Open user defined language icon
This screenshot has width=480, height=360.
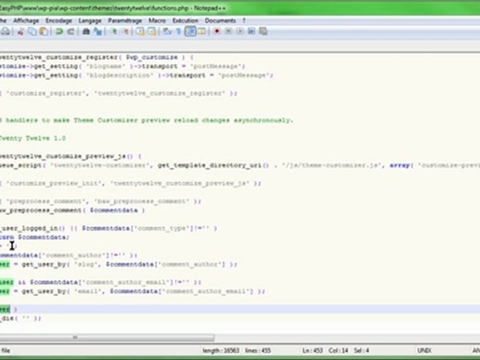[202, 31]
